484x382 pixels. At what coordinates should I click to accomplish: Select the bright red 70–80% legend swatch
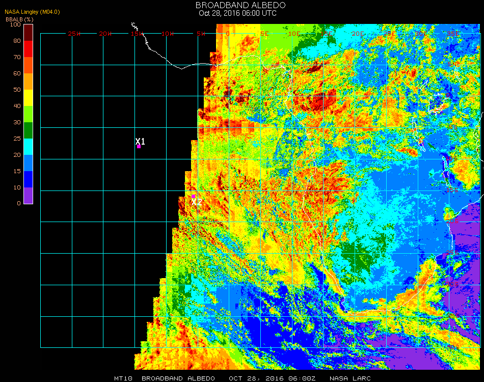(29, 48)
